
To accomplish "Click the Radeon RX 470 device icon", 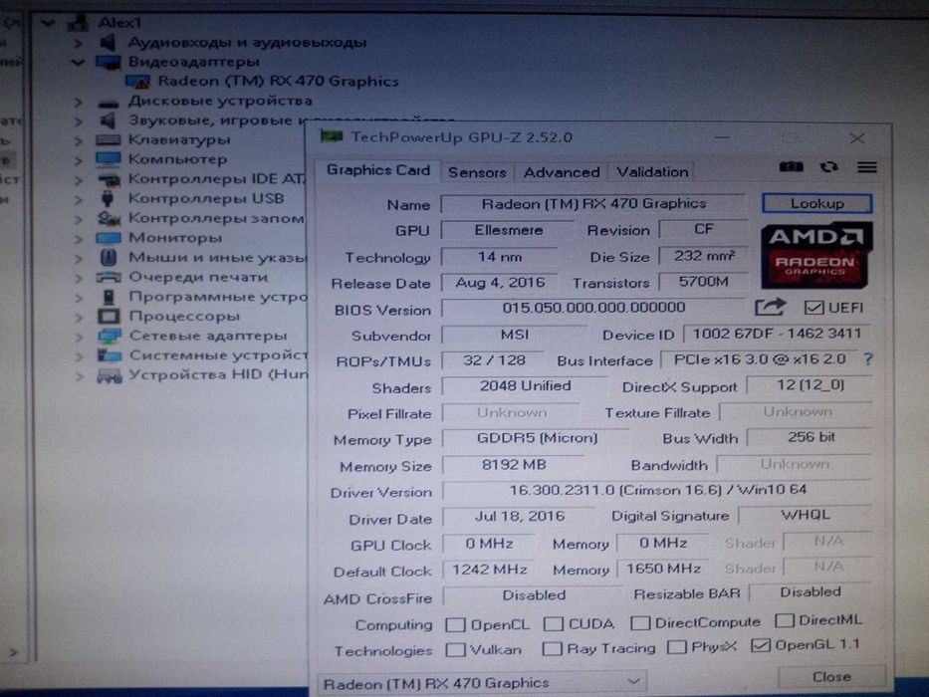I will pos(137,82).
